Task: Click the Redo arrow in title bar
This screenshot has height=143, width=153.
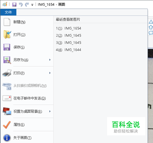Action: click(27, 5)
